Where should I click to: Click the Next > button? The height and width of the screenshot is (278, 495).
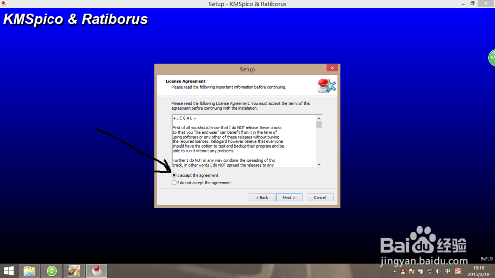click(289, 197)
